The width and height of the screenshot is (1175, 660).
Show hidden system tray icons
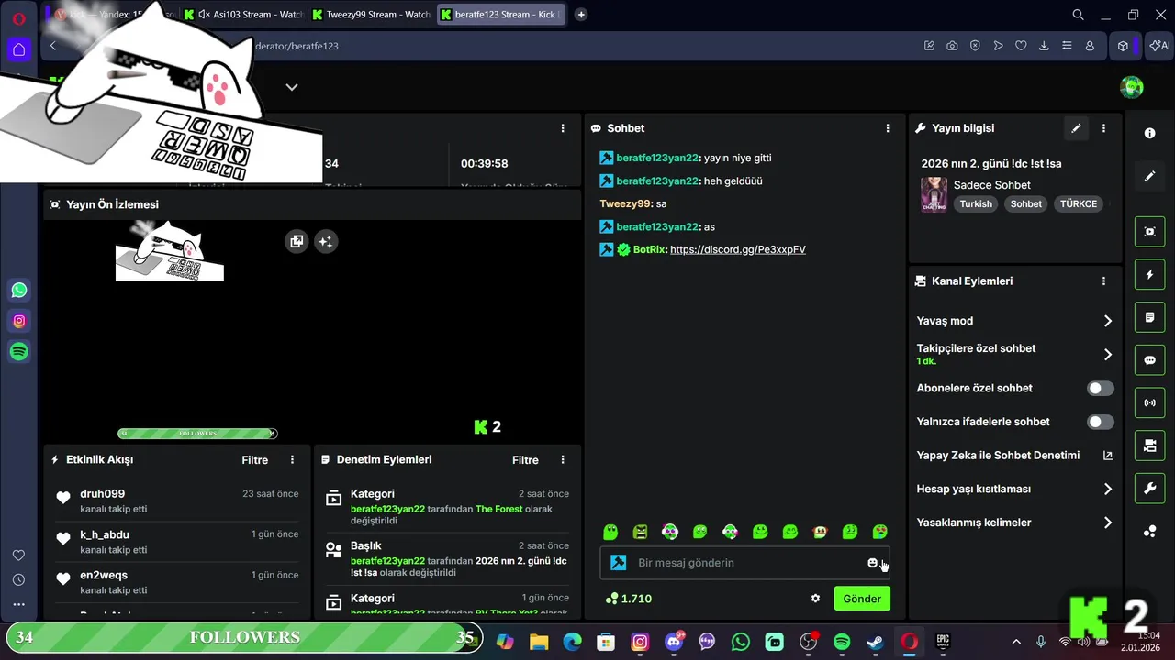click(x=1016, y=642)
